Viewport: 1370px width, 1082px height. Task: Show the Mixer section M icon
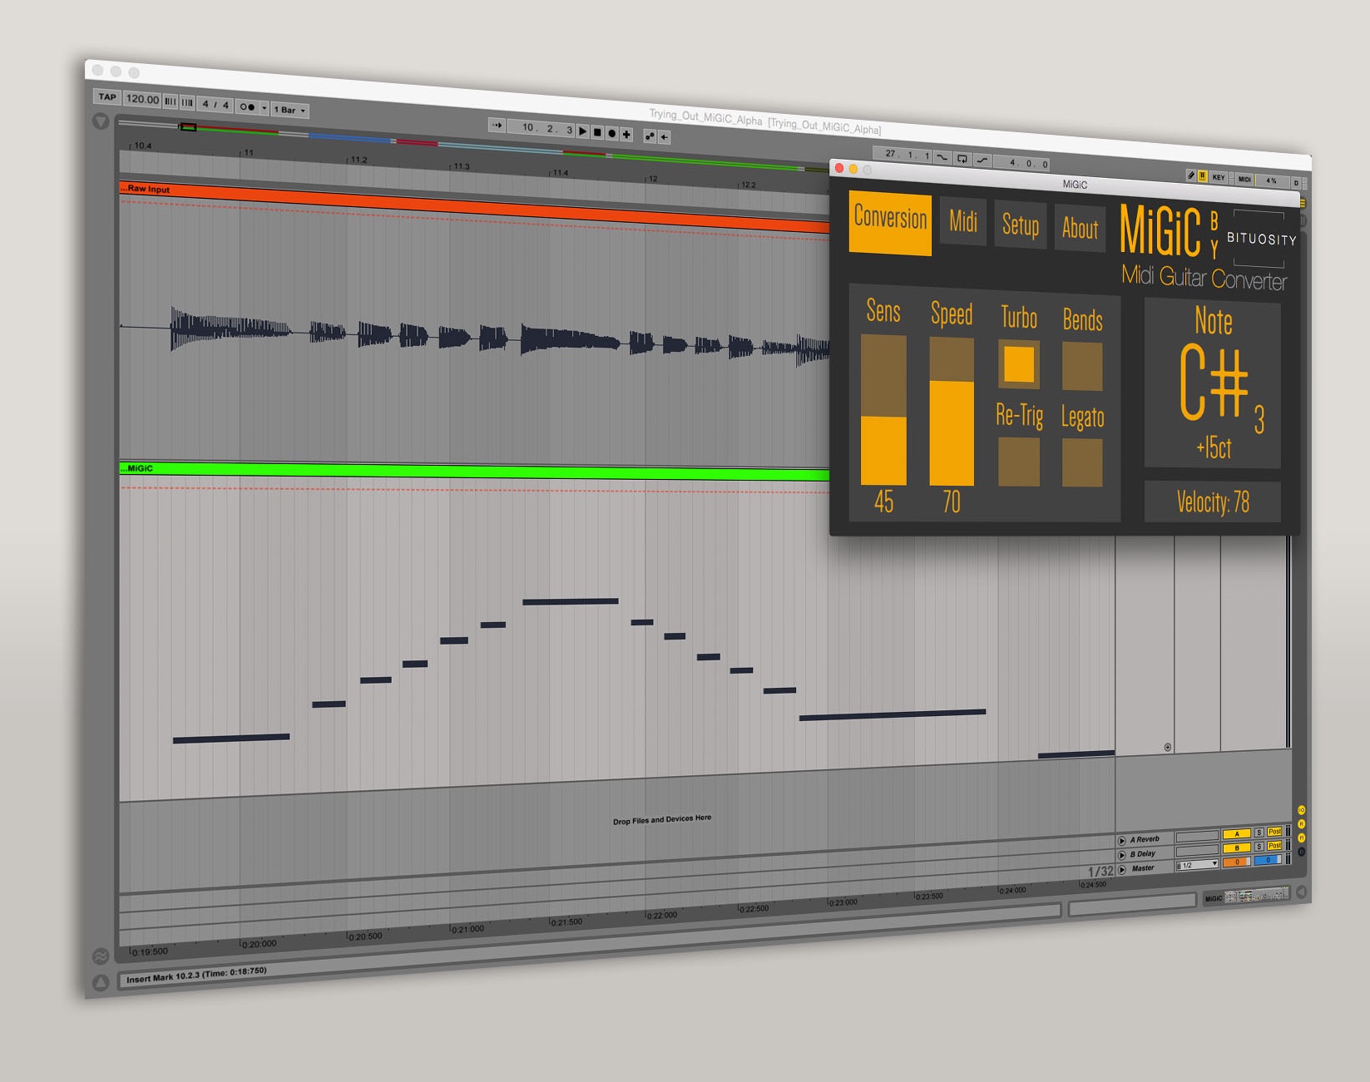click(1302, 837)
